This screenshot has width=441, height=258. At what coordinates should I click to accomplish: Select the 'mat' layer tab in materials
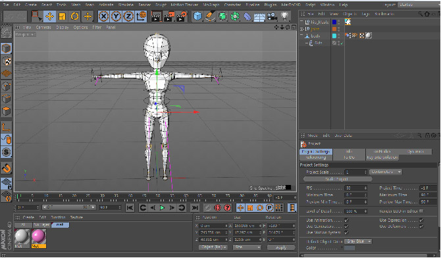tap(60, 225)
